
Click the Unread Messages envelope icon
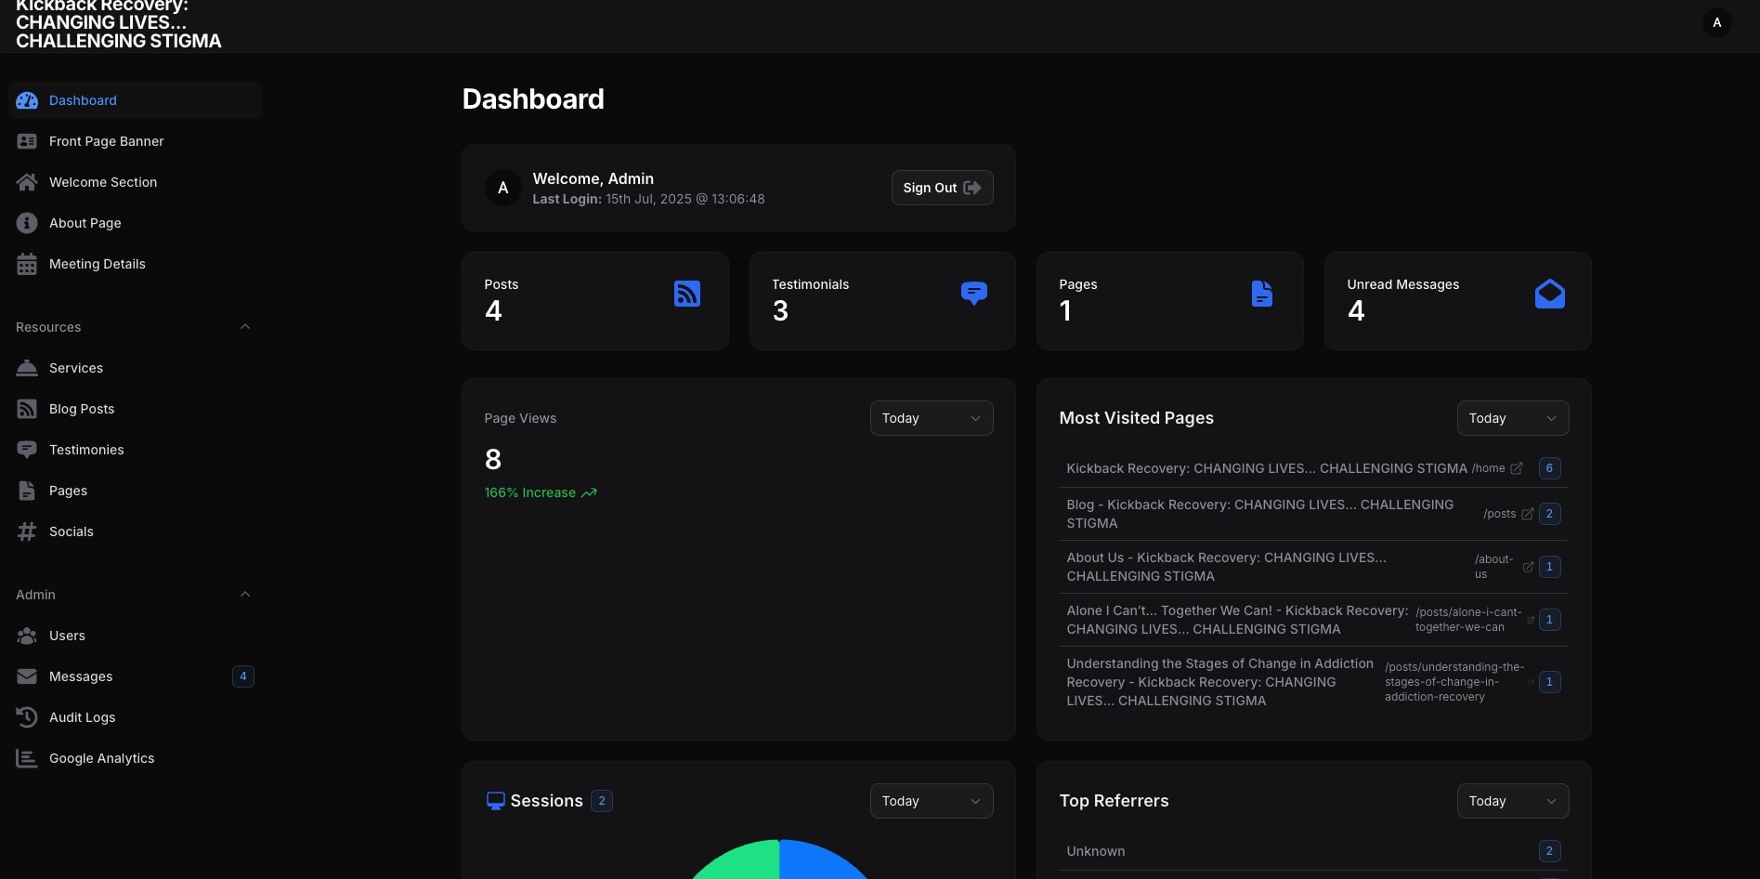(1549, 295)
